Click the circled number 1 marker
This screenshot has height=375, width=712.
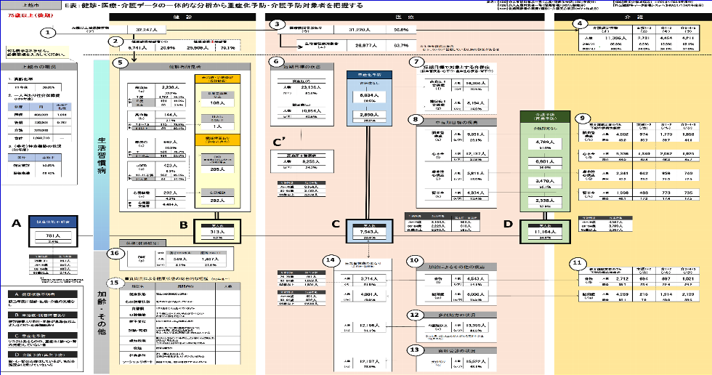tap(49, 33)
